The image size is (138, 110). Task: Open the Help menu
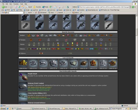[26, 4]
